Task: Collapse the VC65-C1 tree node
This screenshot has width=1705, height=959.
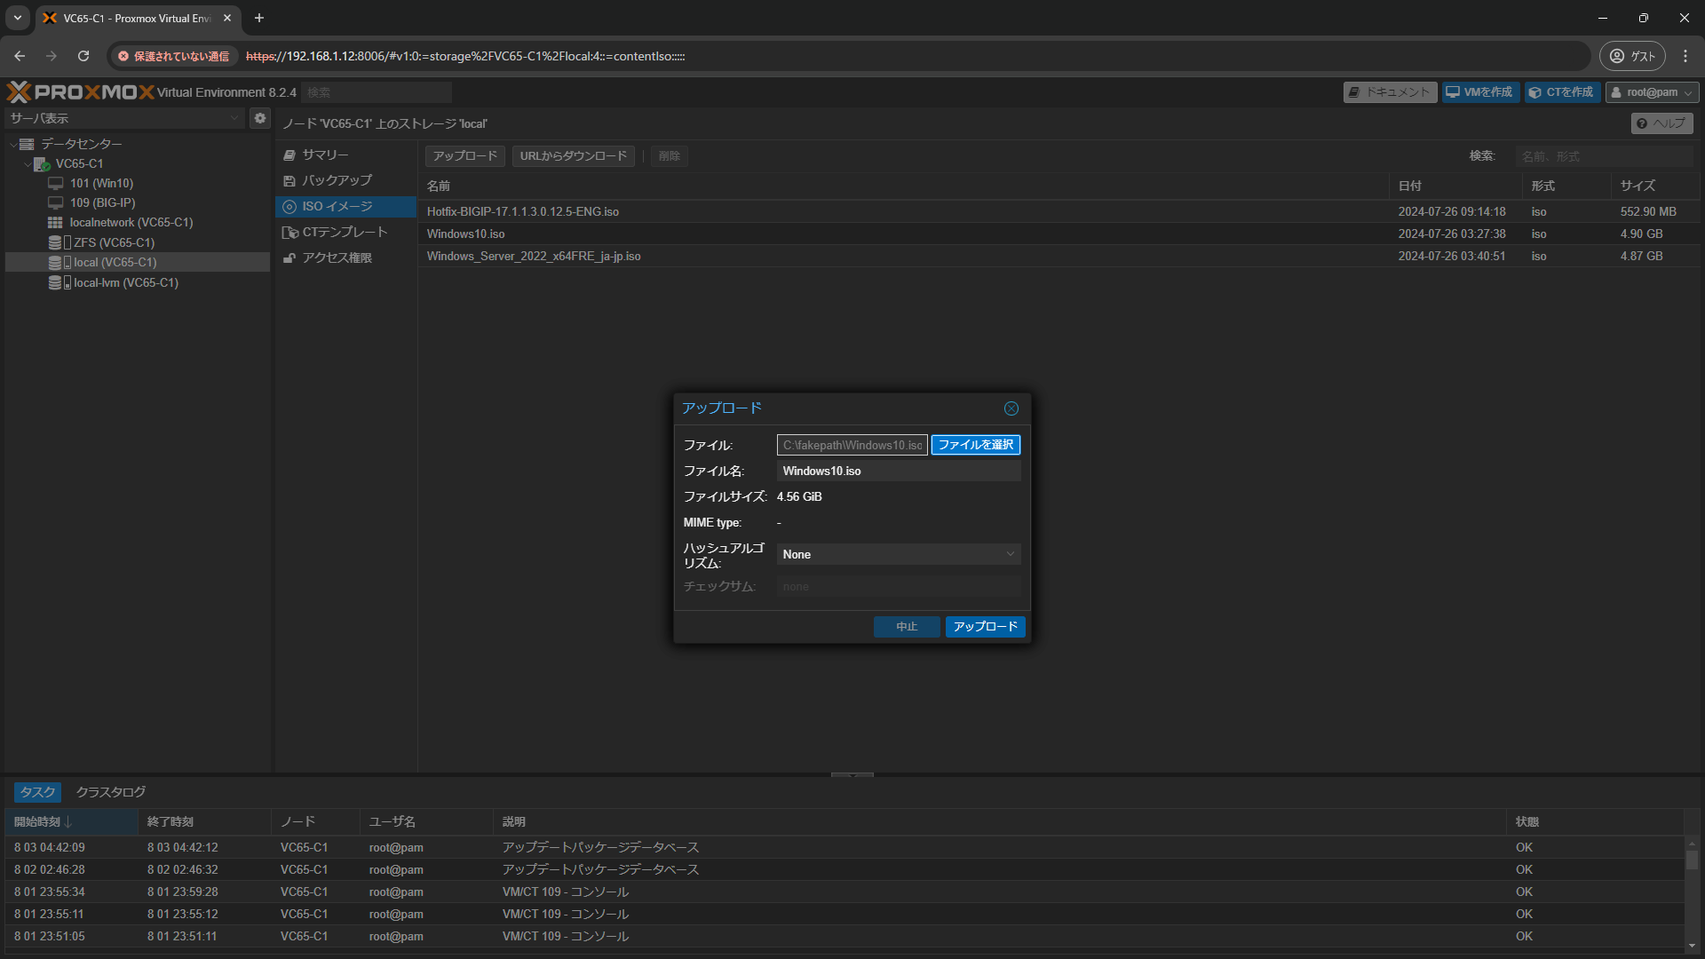Action: [x=28, y=164]
